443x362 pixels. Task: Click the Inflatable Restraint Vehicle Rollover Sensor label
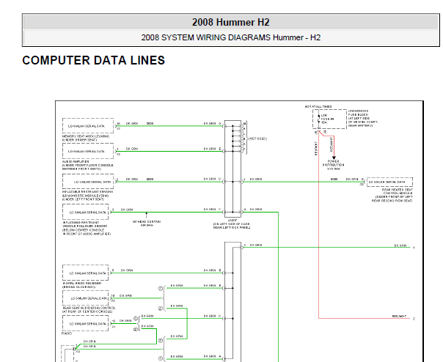[87, 228]
